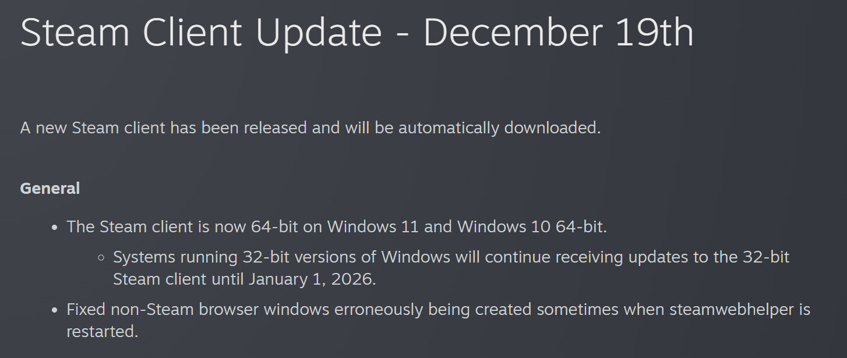Click "Windows 10 64-bit" text

531,226
